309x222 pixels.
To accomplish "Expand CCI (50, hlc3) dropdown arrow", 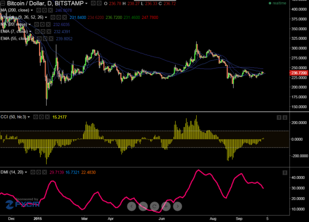I will (x=29, y=117).
